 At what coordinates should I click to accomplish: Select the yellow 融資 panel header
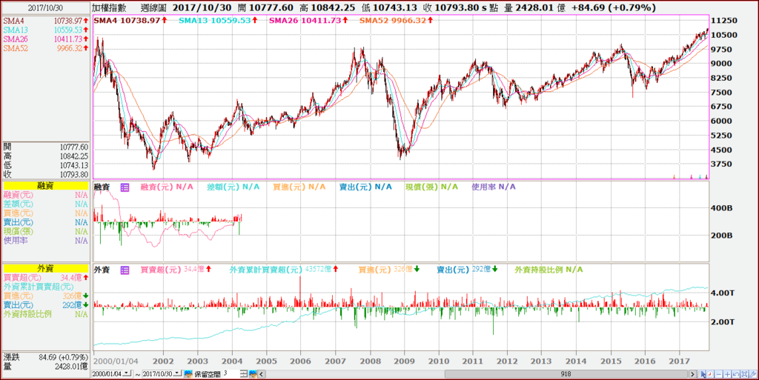coord(45,186)
